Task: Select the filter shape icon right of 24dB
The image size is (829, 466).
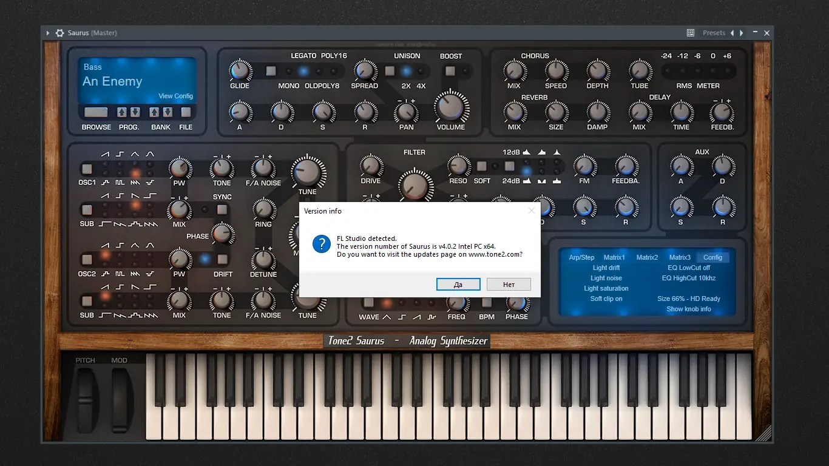Action: point(527,181)
